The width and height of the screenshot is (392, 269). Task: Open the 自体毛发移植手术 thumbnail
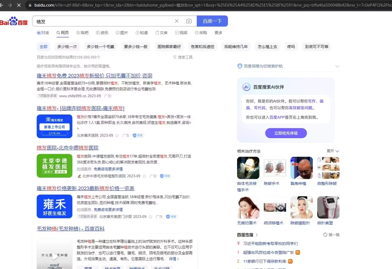[248, 168]
